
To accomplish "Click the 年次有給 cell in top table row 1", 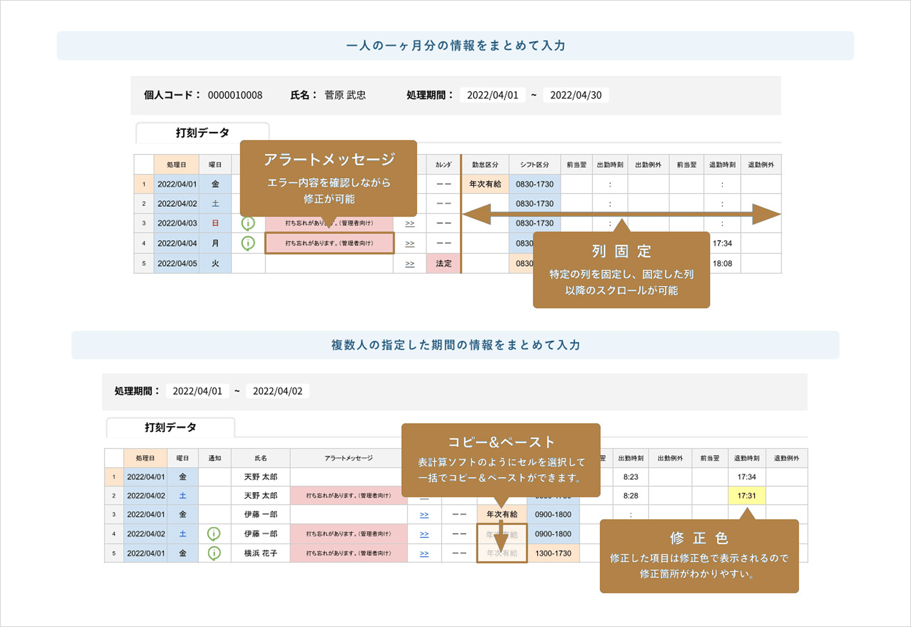I will (485, 184).
